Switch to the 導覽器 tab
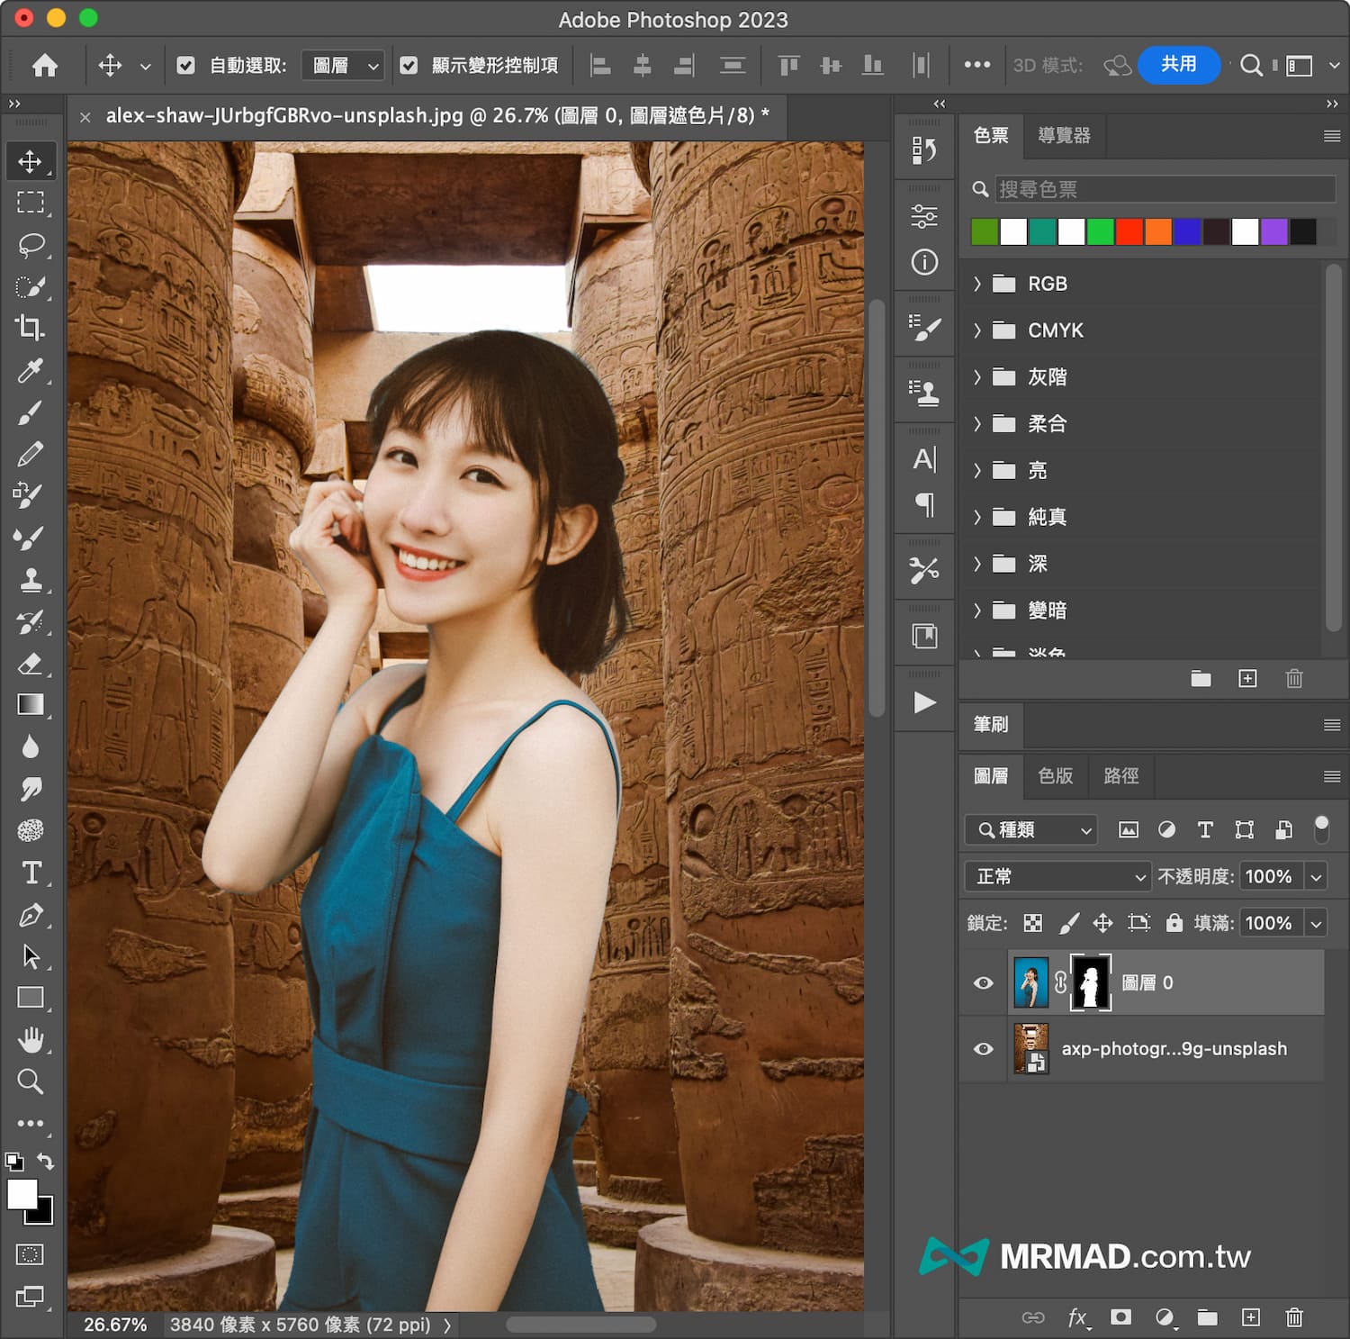 pyautogui.click(x=1064, y=136)
